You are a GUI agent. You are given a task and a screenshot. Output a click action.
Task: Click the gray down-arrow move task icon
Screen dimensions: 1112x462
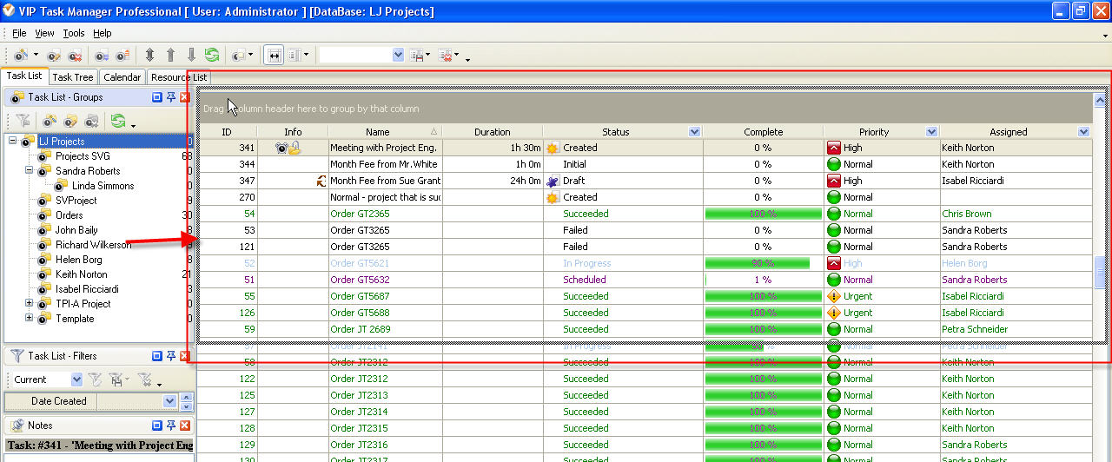pos(191,55)
